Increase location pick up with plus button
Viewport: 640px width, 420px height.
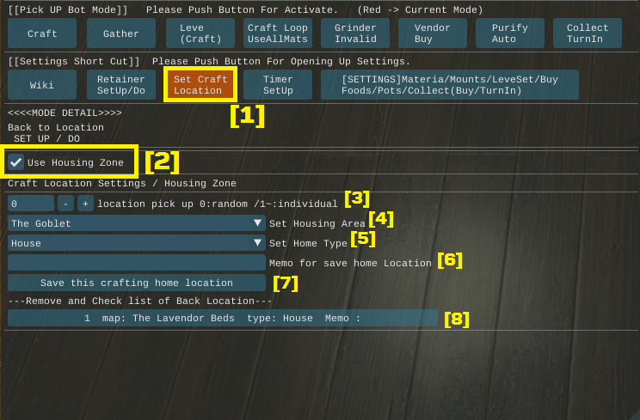pos(85,204)
